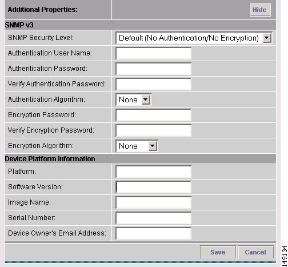Cancel the property changes
The width and height of the screenshot is (288, 267).
pyautogui.click(x=255, y=252)
